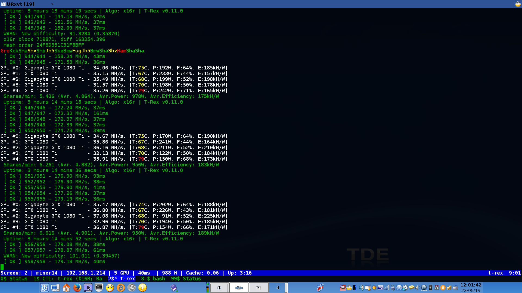This screenshot has height=293, width=522.
Task: Open the TDE main menu launcher
Action: tap(44, 288)
